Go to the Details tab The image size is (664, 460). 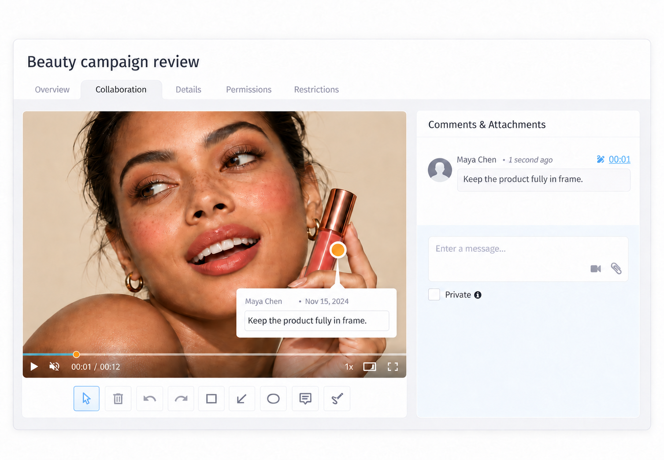pyautogui.click(x=189, y=89)
